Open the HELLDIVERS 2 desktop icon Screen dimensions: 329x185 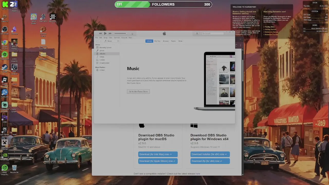(x=53, y=18)
